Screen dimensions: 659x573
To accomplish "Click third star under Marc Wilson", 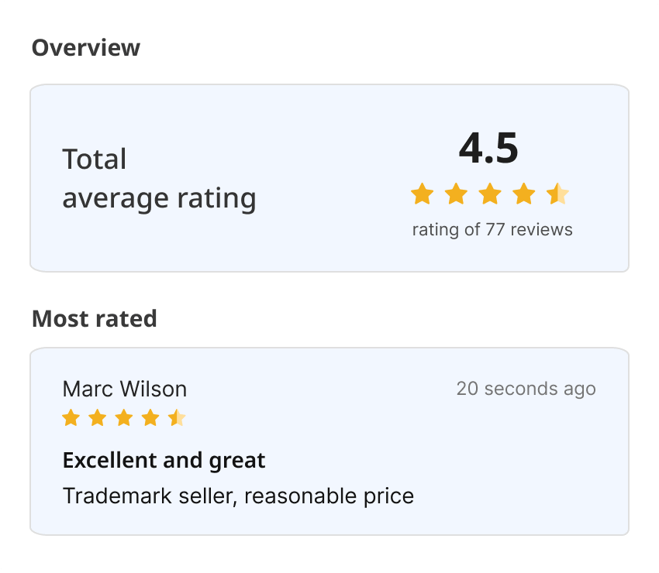I will pyautogui.click(x=124, y=419).
